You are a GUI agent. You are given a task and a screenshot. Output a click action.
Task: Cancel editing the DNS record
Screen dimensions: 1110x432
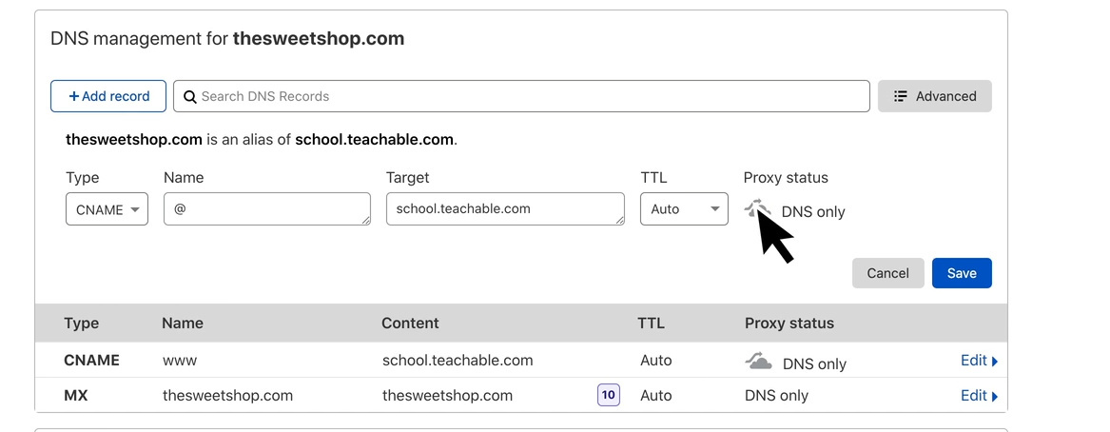point(887,273)
